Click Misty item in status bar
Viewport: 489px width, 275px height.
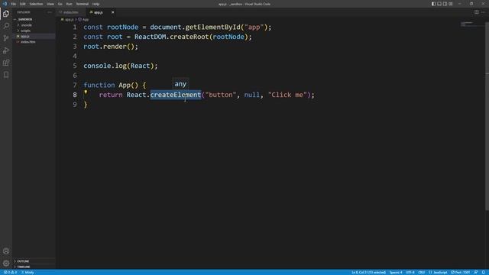pos(28,272)
